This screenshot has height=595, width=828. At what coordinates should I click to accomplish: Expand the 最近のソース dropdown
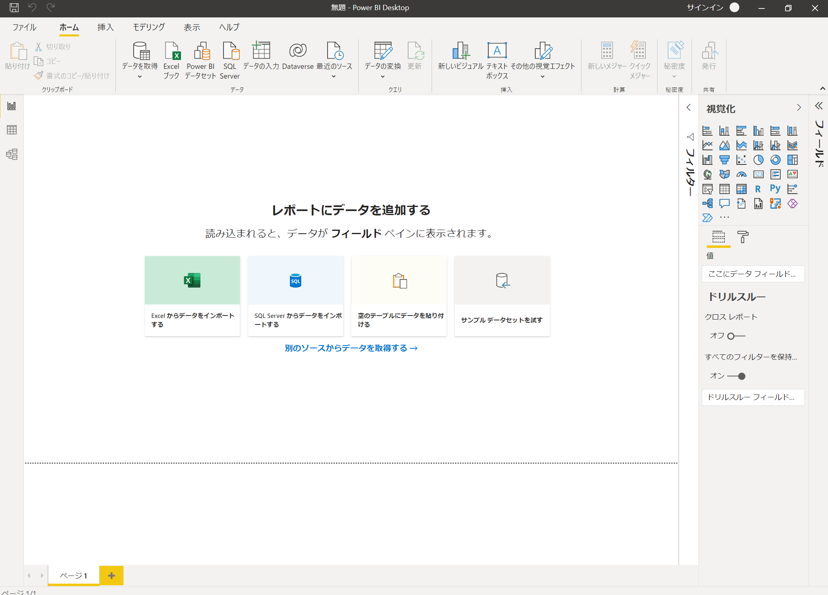(x=333, y=76)
